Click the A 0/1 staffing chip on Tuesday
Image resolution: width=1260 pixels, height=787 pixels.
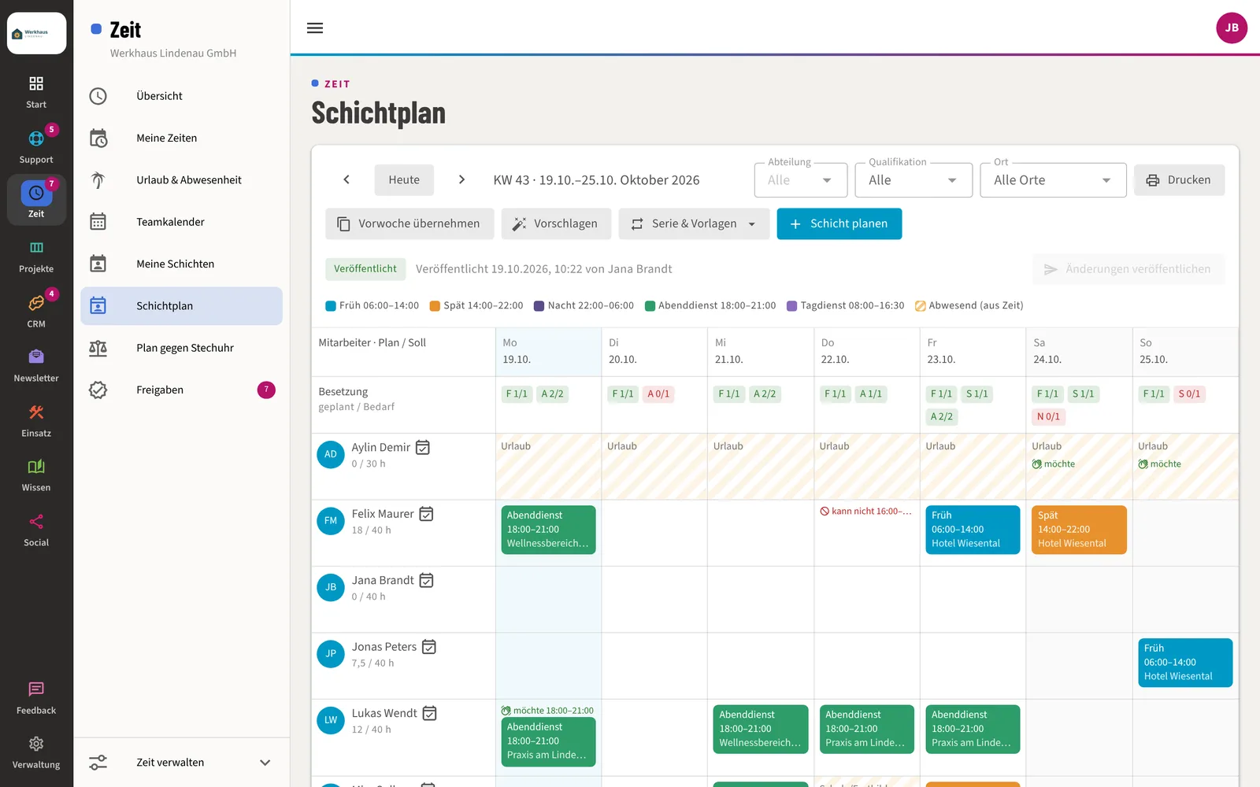658,393
